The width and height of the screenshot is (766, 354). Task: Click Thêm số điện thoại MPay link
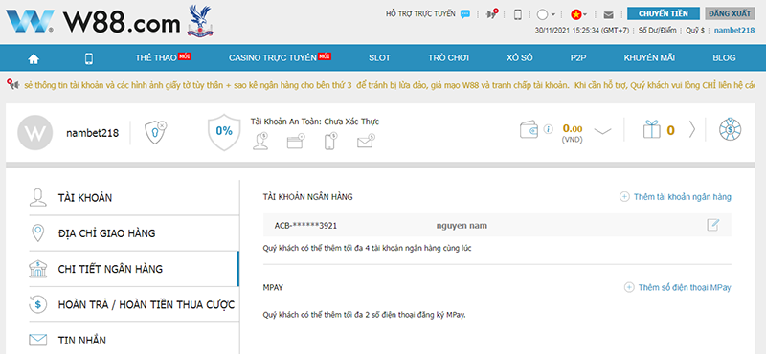pyautogui.click(x=678, y=287)
